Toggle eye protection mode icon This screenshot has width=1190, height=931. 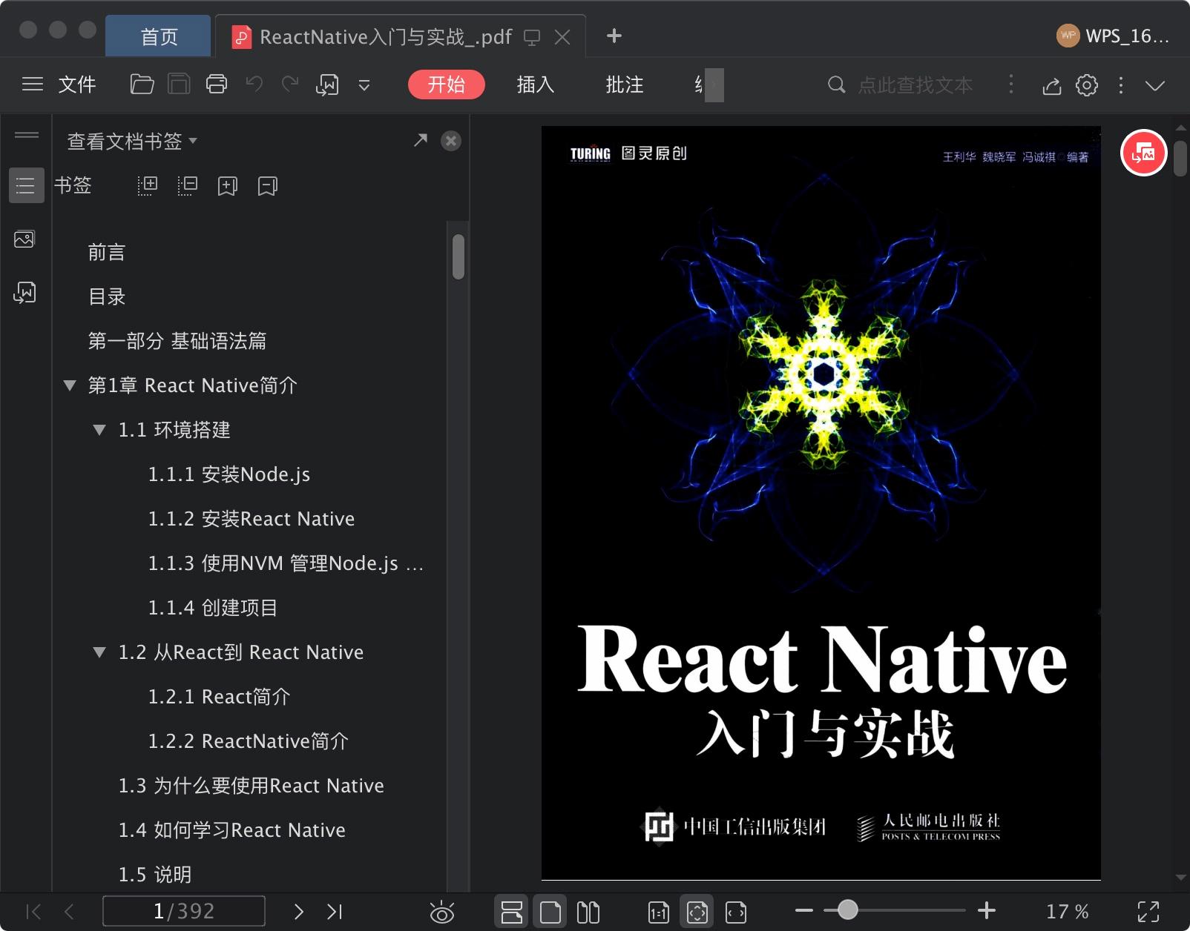click(442, 912)
